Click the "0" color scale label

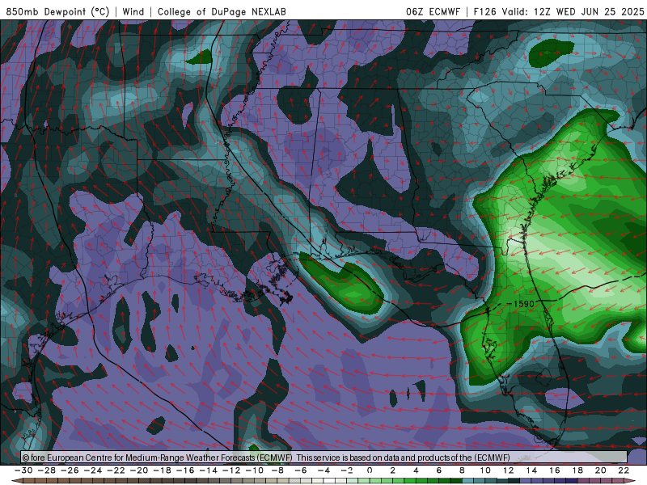click(x=370, y=470)
